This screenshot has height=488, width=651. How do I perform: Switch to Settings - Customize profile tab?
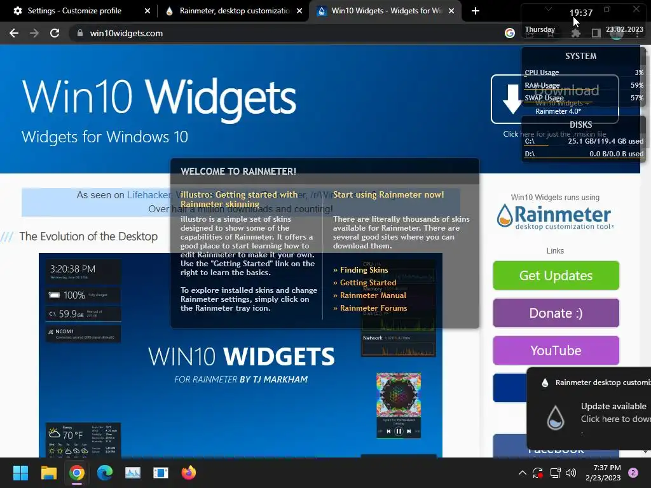(x=75, y=11)
